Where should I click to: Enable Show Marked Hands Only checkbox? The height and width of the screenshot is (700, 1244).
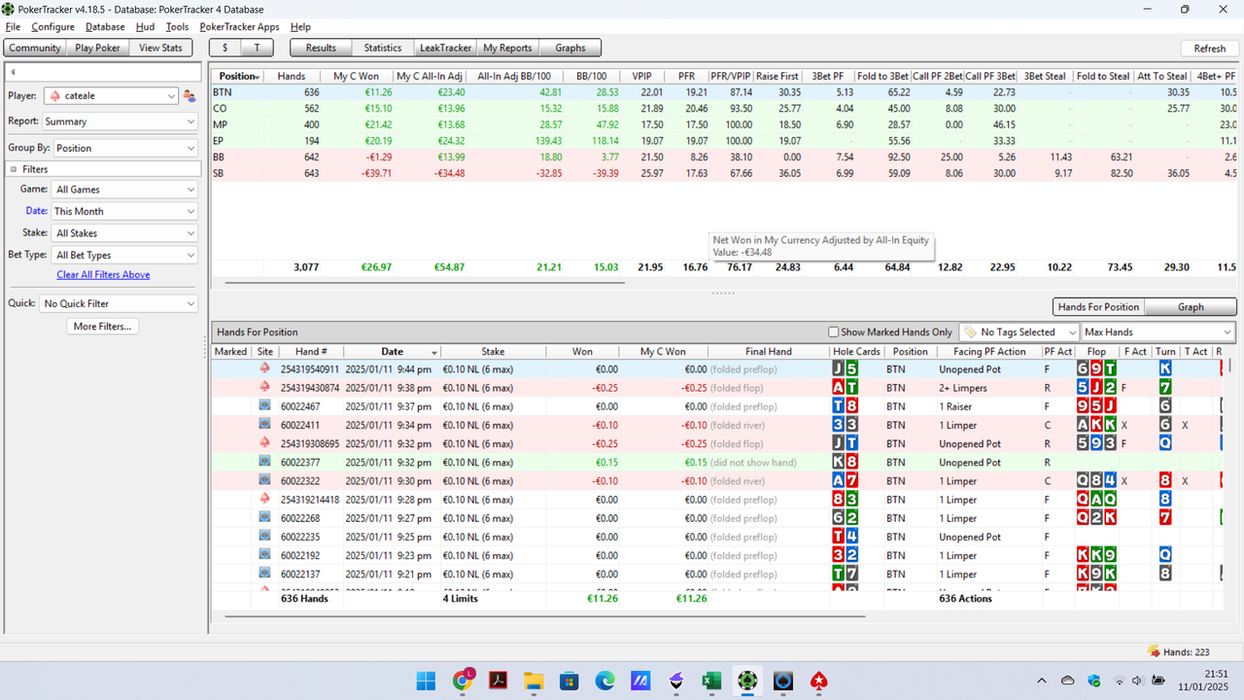833,332
